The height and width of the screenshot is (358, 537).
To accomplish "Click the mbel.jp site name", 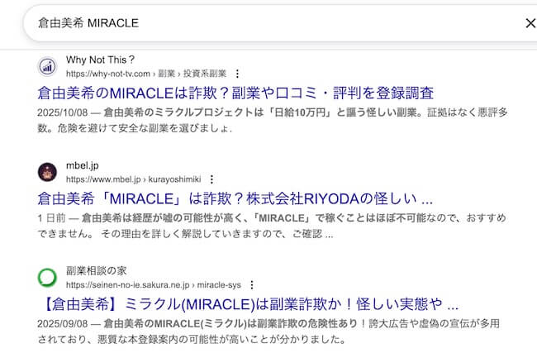I will tap(82, 165).
